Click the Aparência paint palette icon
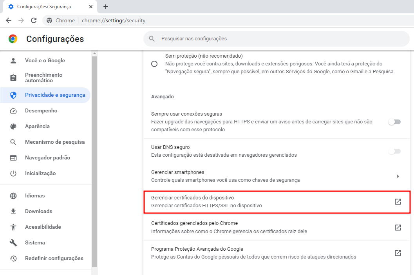The image size is (414, 275). click(13, 126)
